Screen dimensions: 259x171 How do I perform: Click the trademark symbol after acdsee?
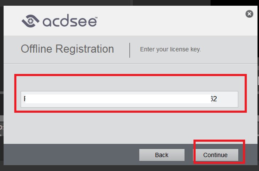[x=96, y=17]
